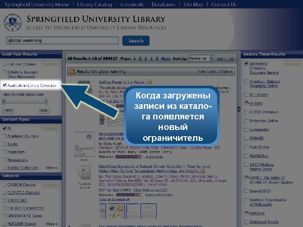Check the Academic Journals checkbox

(5, 136)
